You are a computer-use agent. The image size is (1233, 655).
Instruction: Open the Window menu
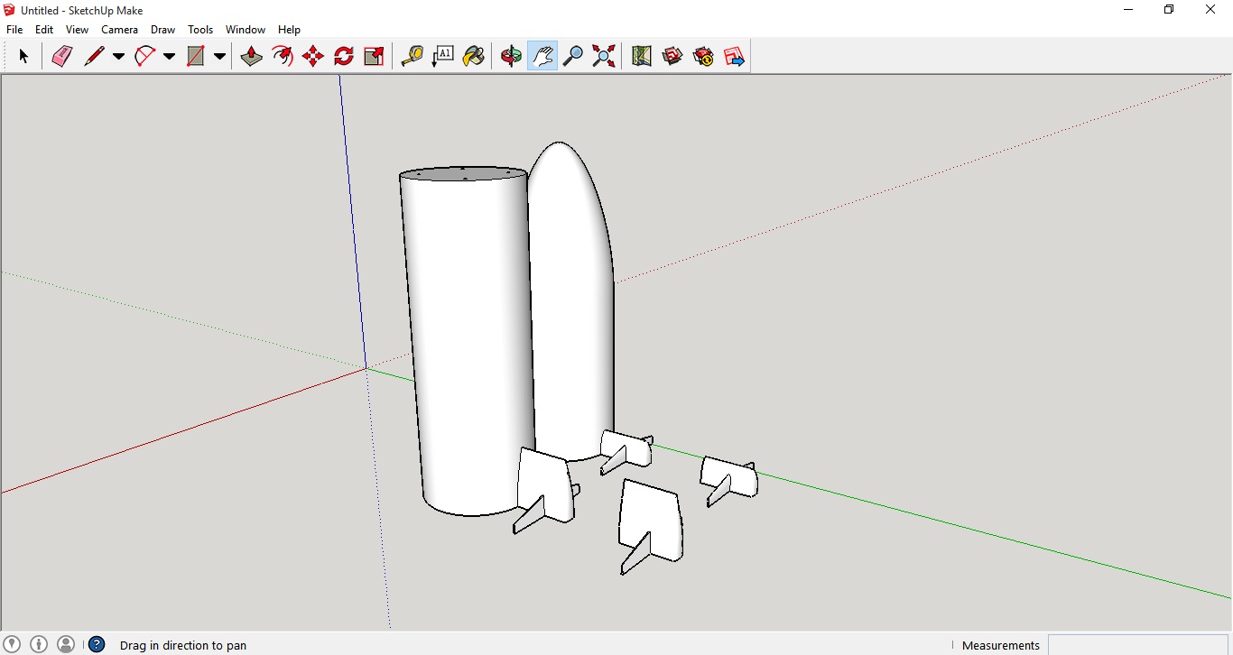(246, 30)
